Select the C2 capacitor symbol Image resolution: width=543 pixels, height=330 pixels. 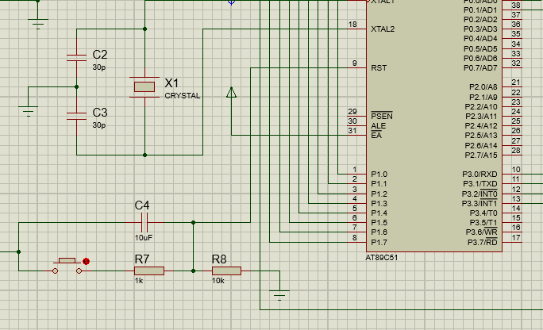(76, 58)
